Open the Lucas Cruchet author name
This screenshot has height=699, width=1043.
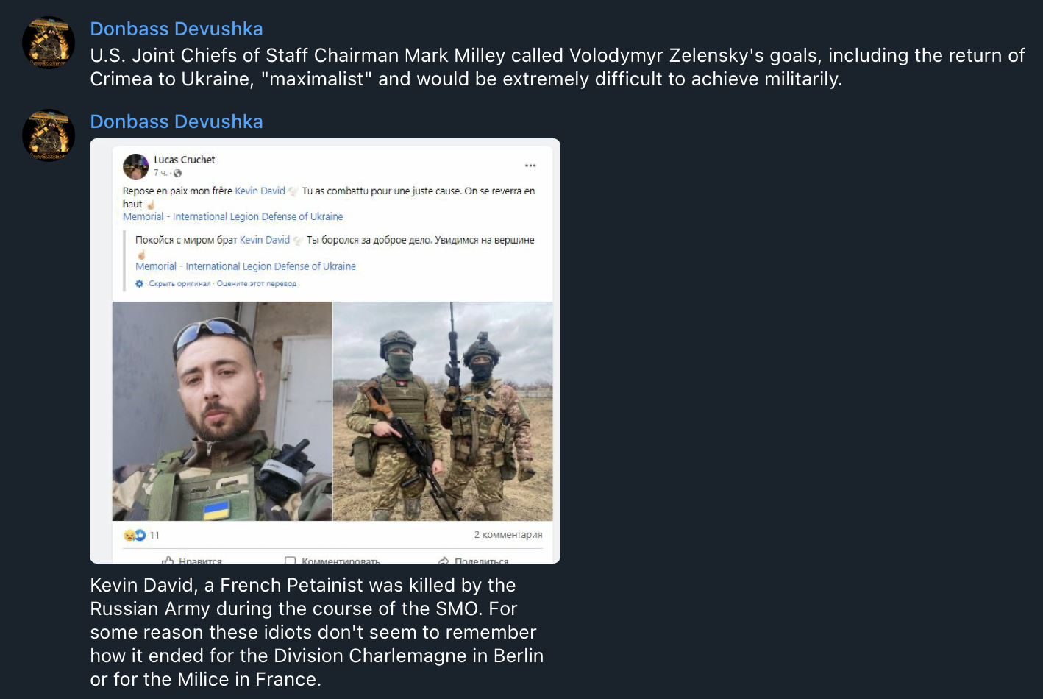185,160
